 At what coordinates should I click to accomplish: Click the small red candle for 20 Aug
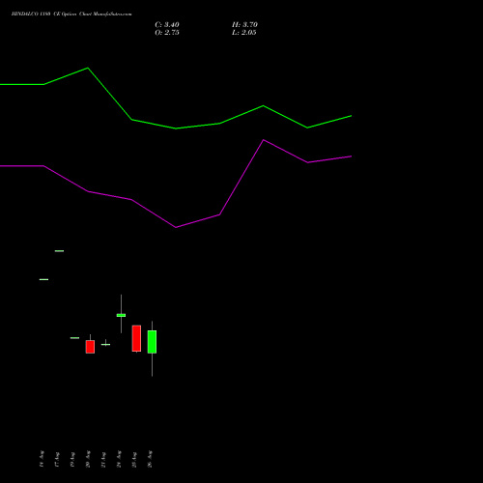(90, 347)
